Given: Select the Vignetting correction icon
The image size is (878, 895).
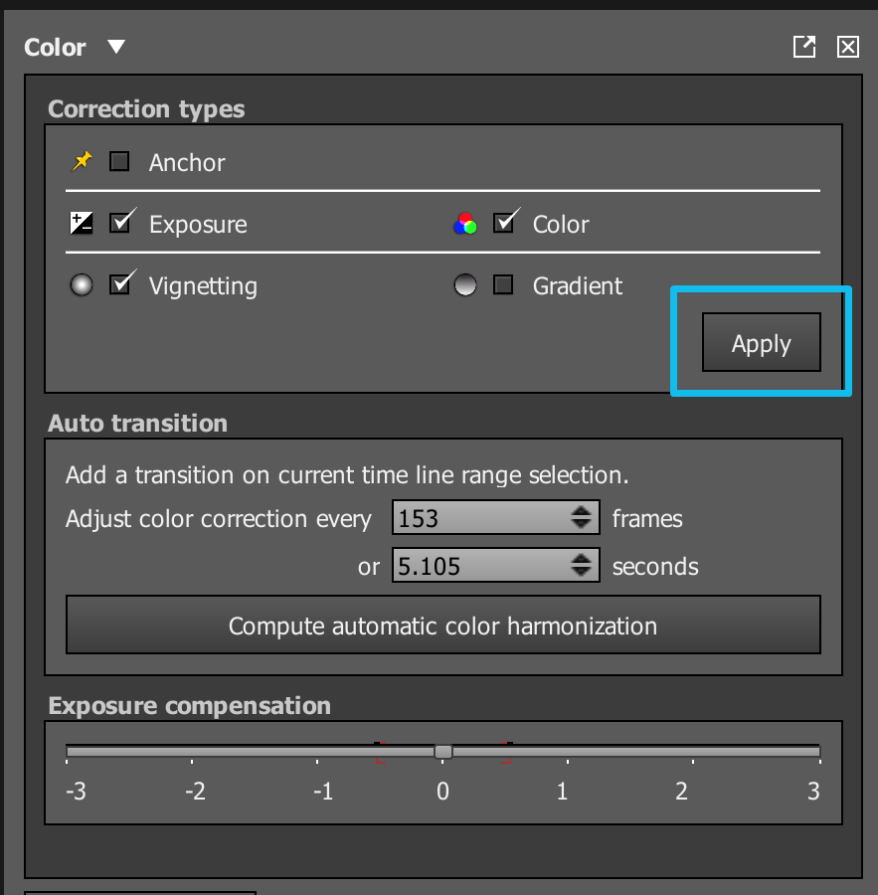Looking at the screenshot, I should [81, 284].
